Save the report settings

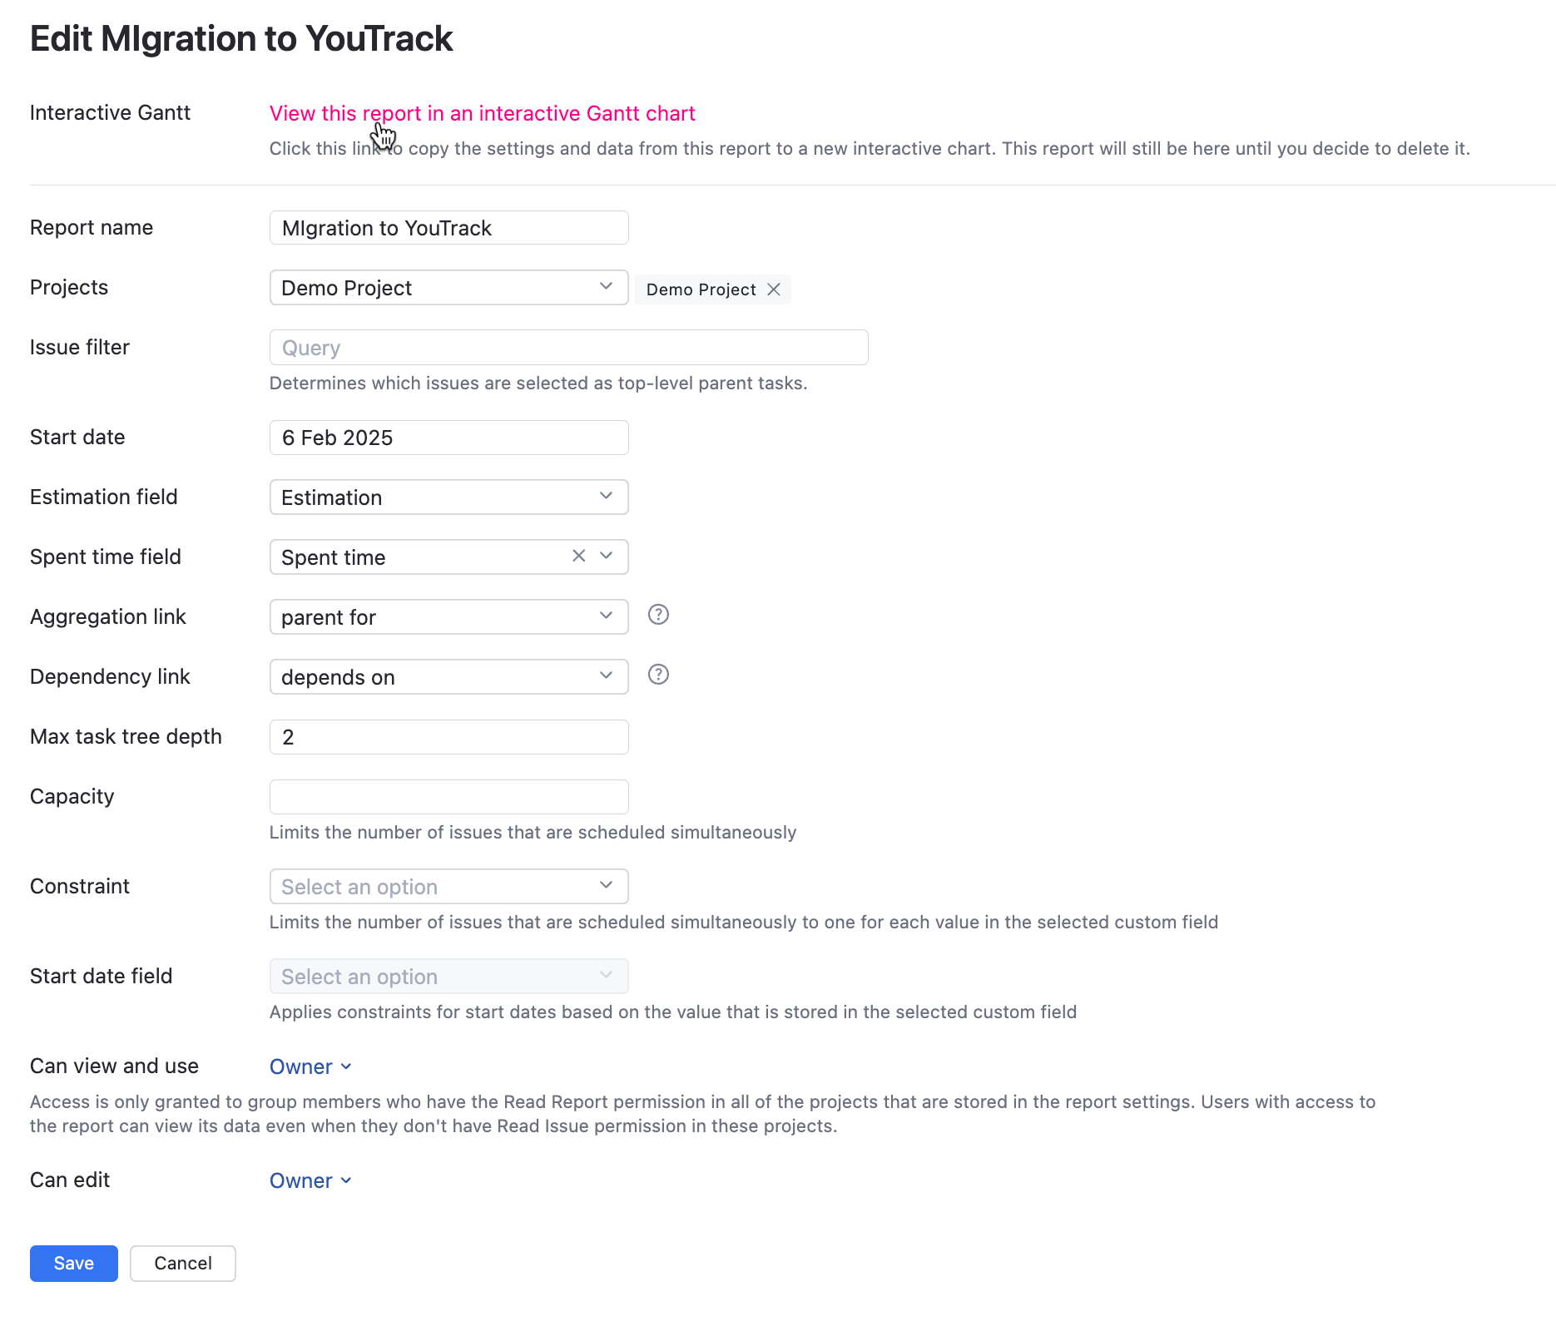pyautogui.click(x=73, y=1264)
